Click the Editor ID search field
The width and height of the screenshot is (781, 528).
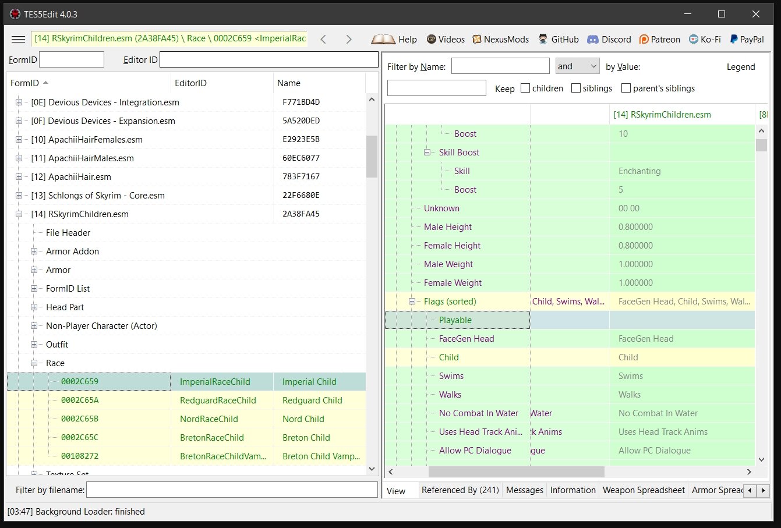[x=269, y=59]
